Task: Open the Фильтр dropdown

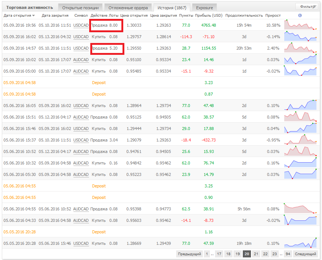Action: point(308,7)
